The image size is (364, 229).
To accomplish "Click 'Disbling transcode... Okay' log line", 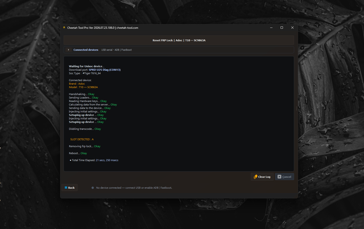I will point(85,129).
